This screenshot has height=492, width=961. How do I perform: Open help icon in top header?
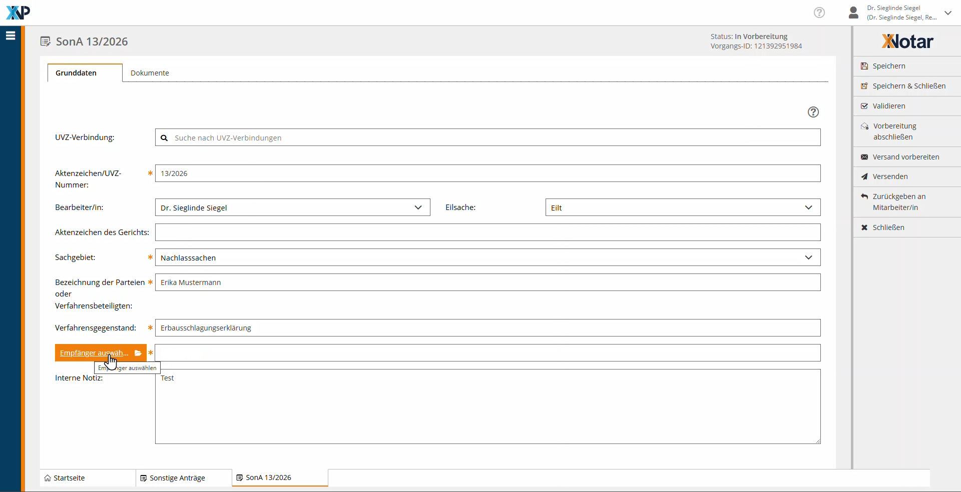(819, 12)
